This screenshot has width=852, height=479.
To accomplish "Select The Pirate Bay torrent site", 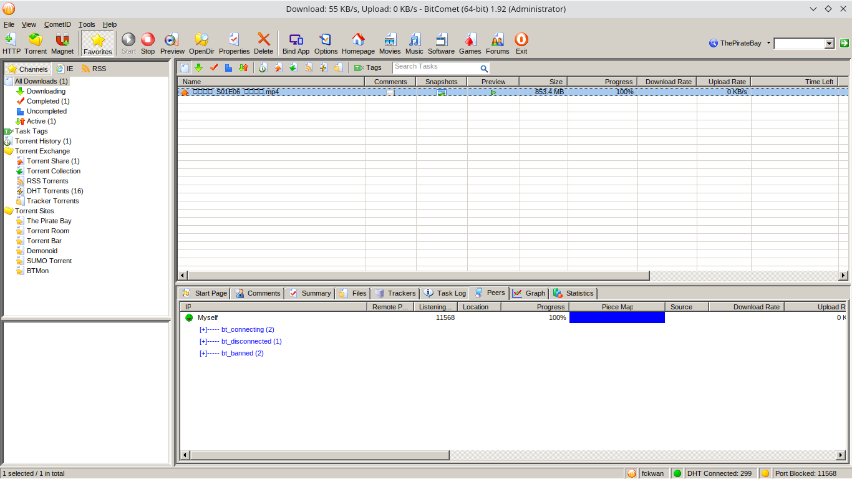I will pos(49,221).
